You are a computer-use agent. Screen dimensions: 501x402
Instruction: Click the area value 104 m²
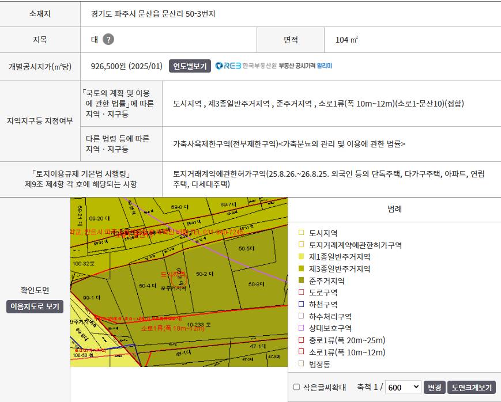[x=346, y=40]
